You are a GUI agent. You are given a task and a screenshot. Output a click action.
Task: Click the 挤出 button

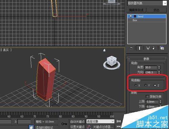coord(156,10)
